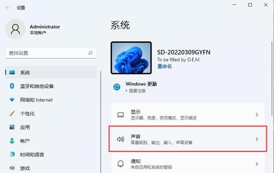274x173 pixels.
Task: Maximize the Settings window
Action: [x=250, y=5]
